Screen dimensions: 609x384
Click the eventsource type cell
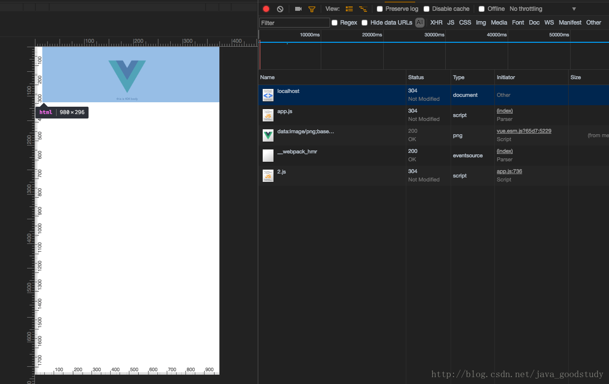468,155
